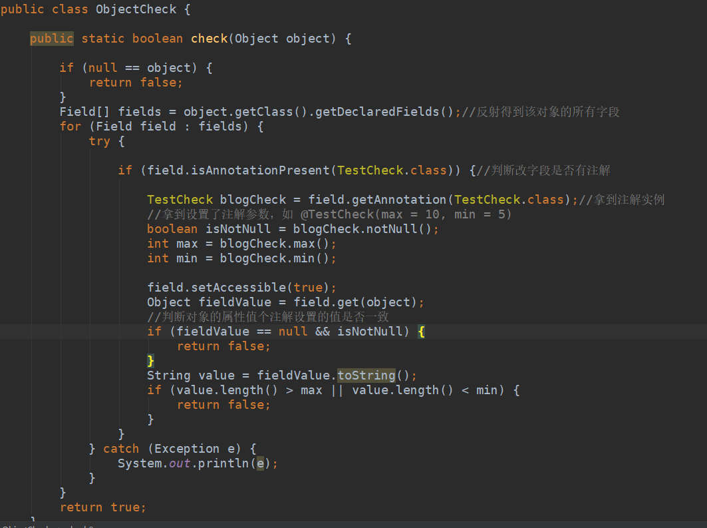Viewport: 707px width, 528px height.
Task: Click the && operator in the null check
Action: (323, 332)
